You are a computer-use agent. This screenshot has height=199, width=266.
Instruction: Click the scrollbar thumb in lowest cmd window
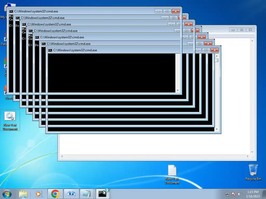pos(217,60)
